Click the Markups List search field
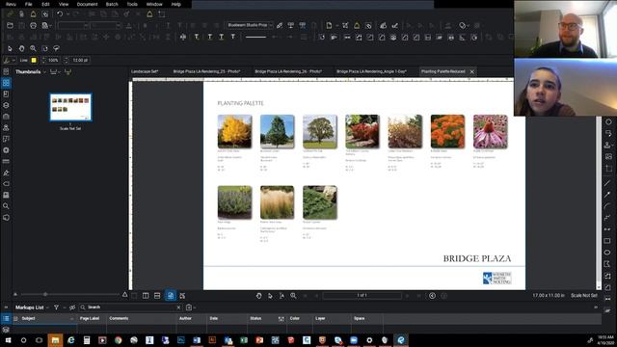The width and height of the screenshot is (617, 347). pos(130,307)
